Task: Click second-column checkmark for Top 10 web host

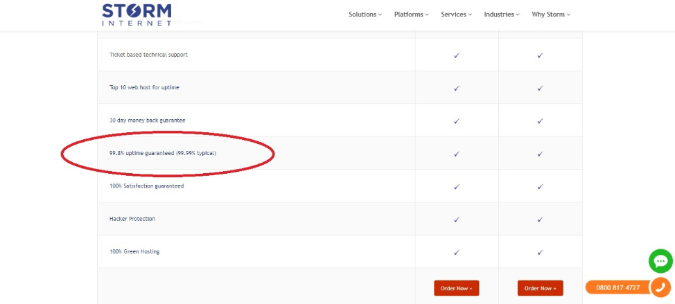Action: click(540, 88)
